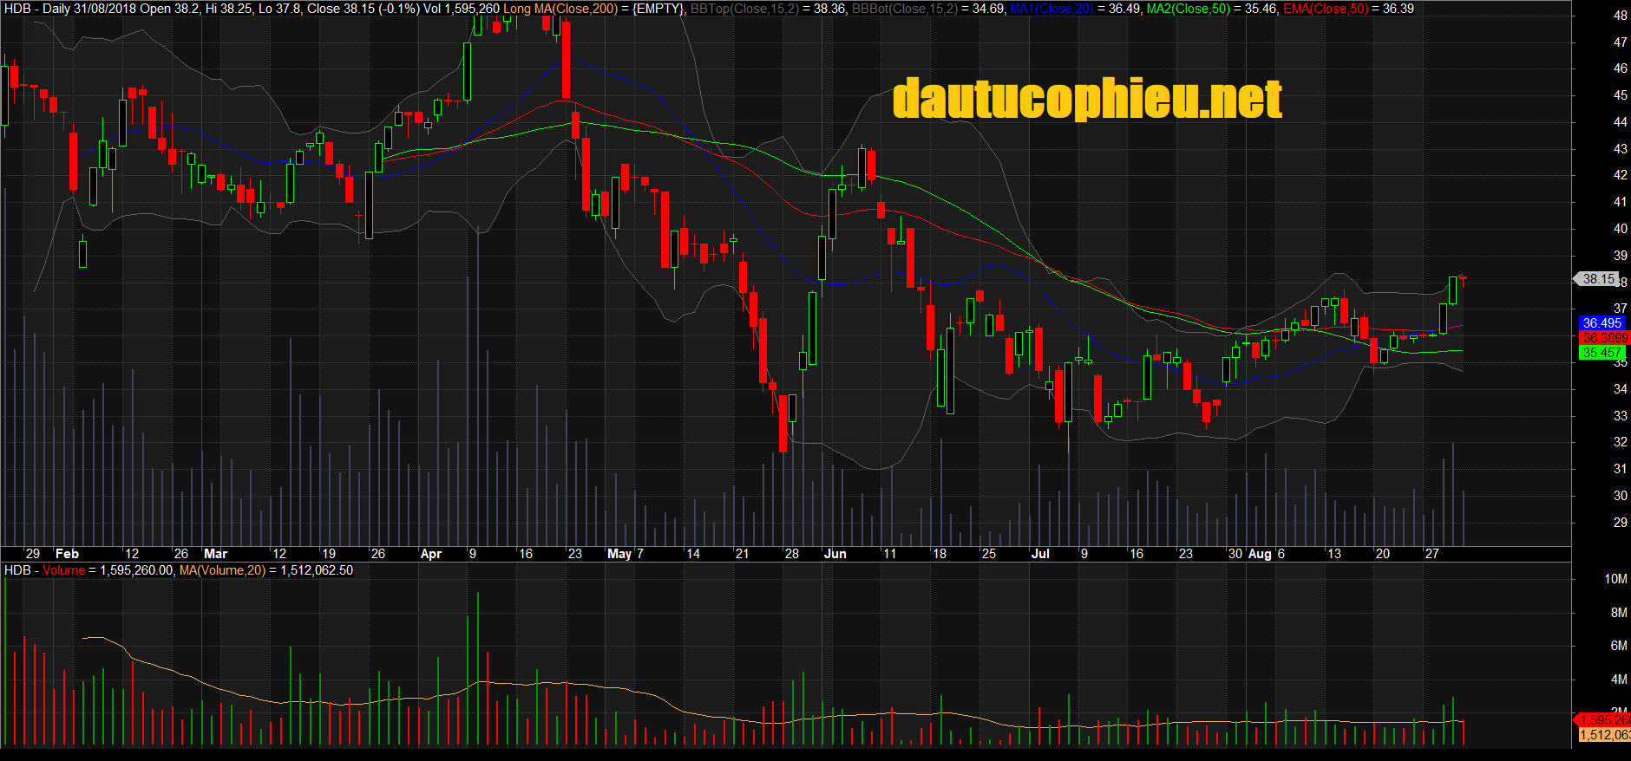Select the blue 36.495 price tag
This screenshot has width=1631, height=761.
point(1602,323)
